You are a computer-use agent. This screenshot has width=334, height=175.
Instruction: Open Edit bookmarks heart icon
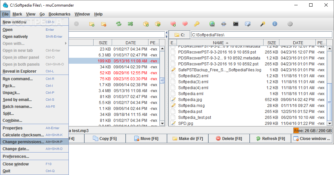(185, 24)
